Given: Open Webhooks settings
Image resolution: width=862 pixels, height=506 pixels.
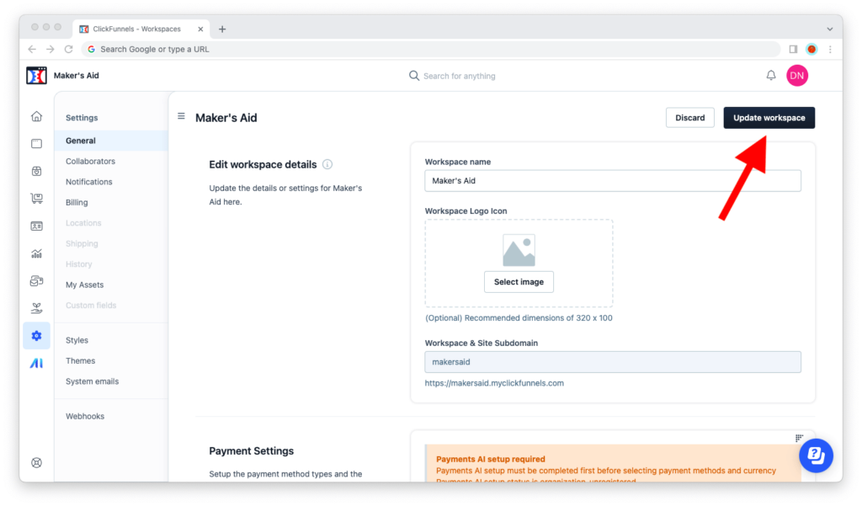Looking at the screenshot, I should [85, 417].
